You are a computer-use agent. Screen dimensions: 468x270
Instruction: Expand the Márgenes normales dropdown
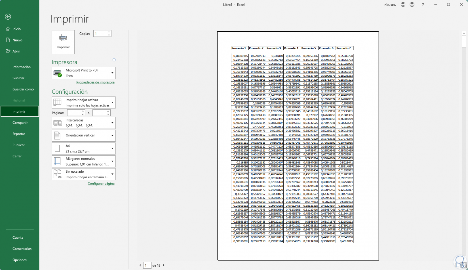click(84, 161)
